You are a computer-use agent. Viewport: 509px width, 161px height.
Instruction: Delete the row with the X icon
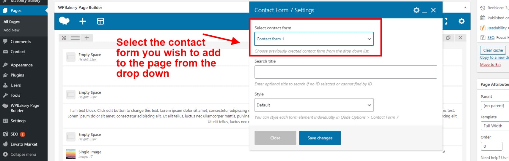coord(460,38)
